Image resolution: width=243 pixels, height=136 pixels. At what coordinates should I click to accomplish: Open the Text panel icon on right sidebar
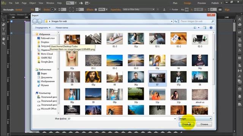click(x=240, y=19)
